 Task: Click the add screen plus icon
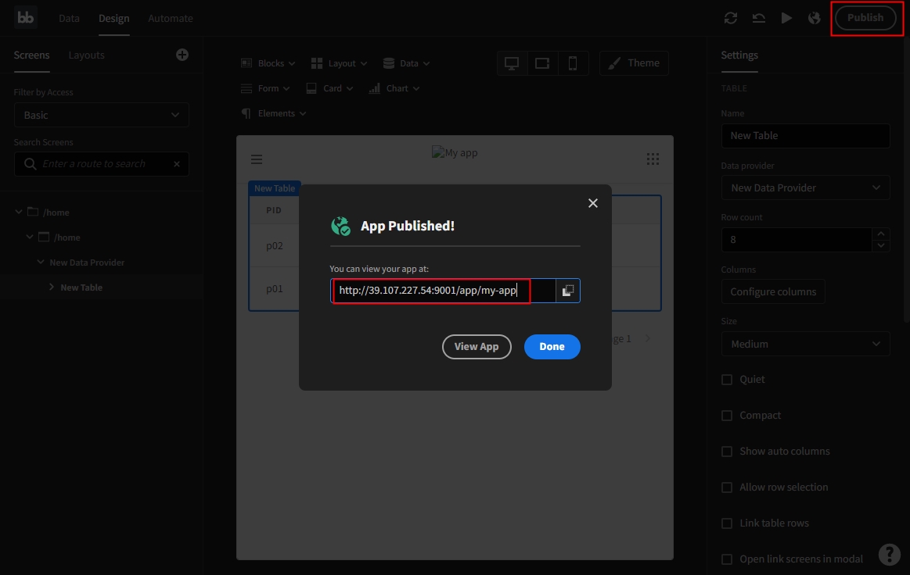point(182,55)
